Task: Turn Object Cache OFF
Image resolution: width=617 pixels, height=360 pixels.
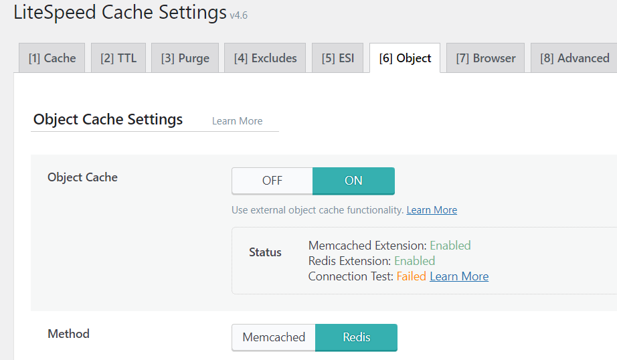Action: [272, 181]
